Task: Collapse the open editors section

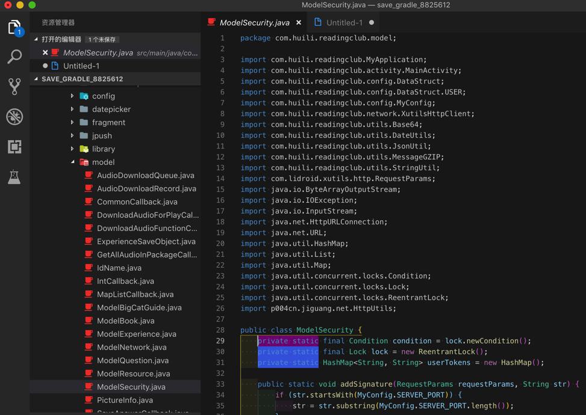Action: 36,39
